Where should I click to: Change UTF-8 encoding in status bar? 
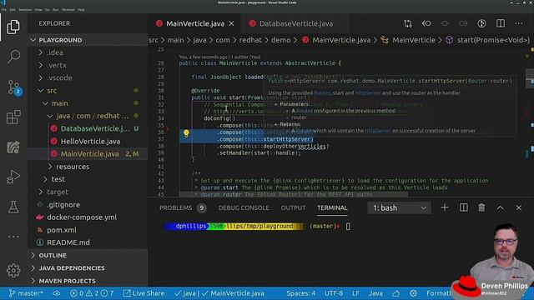(334, 293)
